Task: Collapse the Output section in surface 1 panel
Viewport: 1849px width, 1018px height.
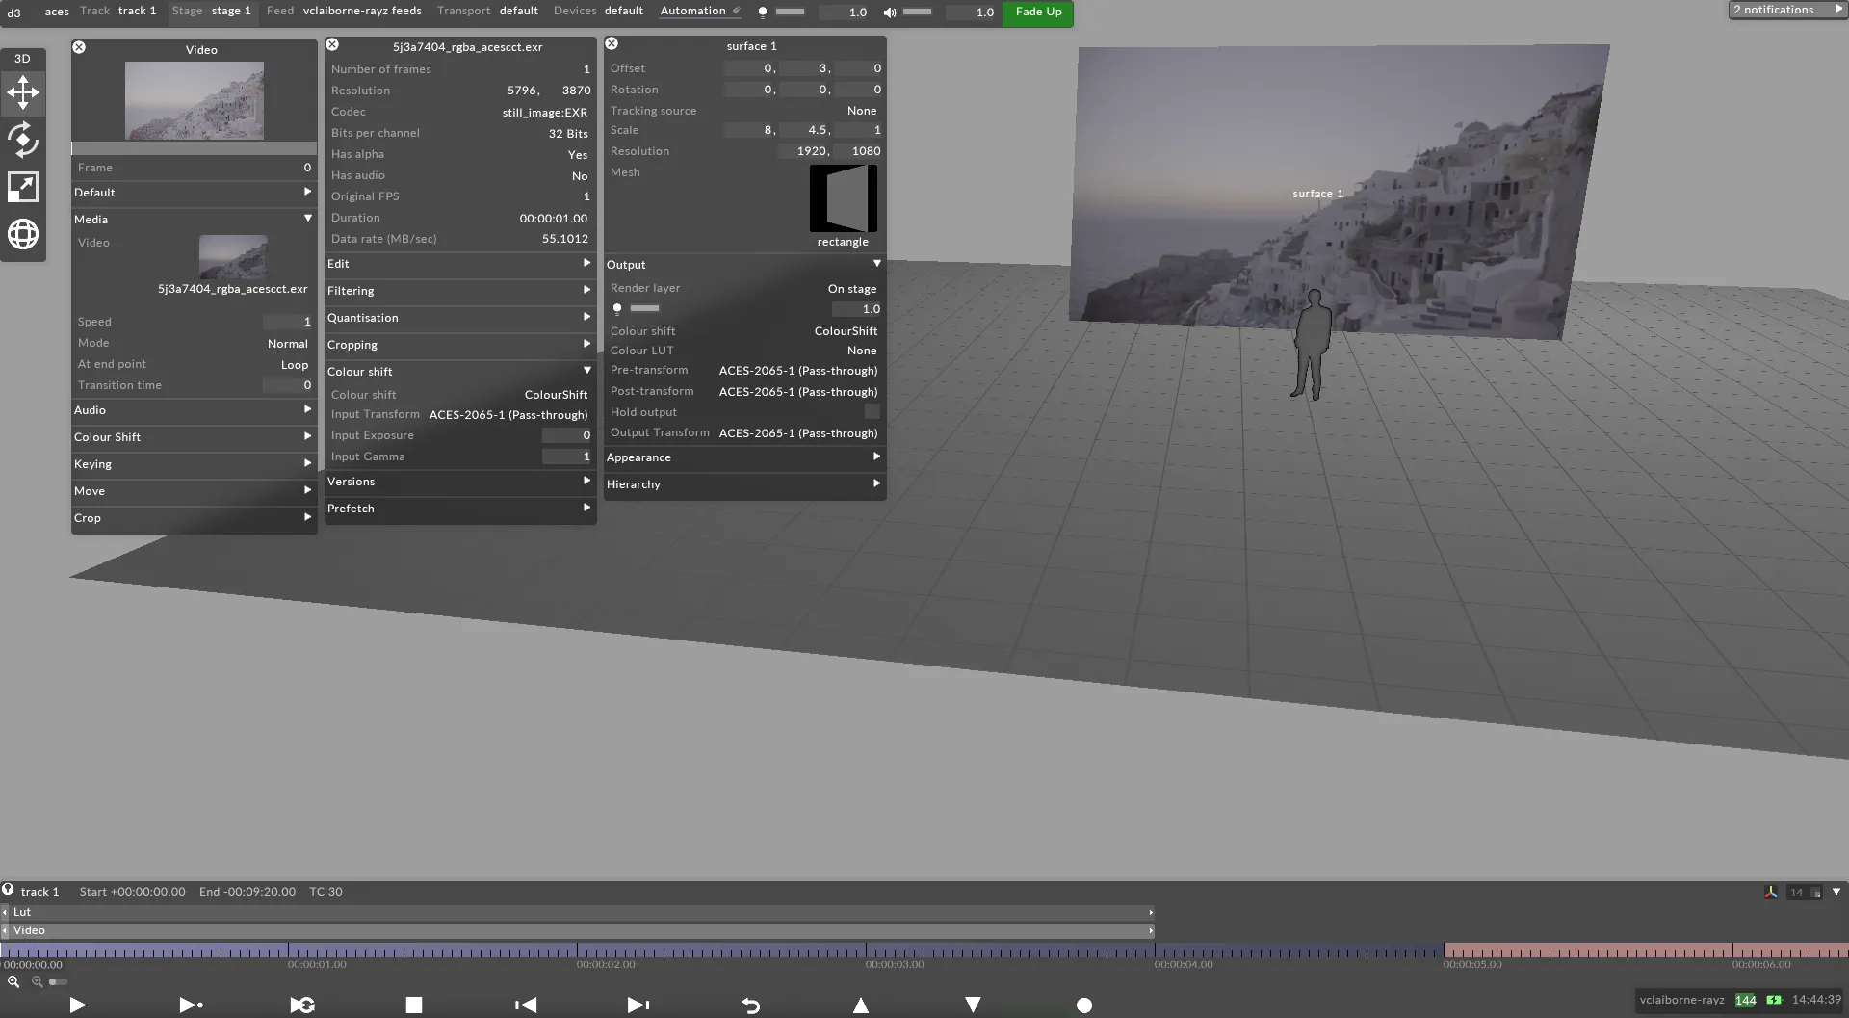Action: 876,263
